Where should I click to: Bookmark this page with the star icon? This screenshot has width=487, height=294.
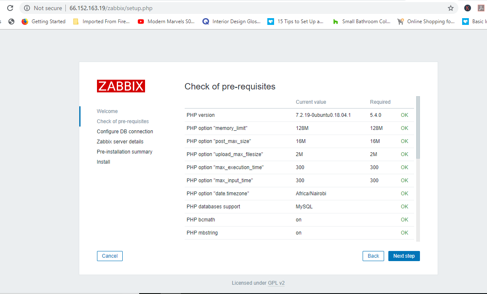click(x=451, y=8)
